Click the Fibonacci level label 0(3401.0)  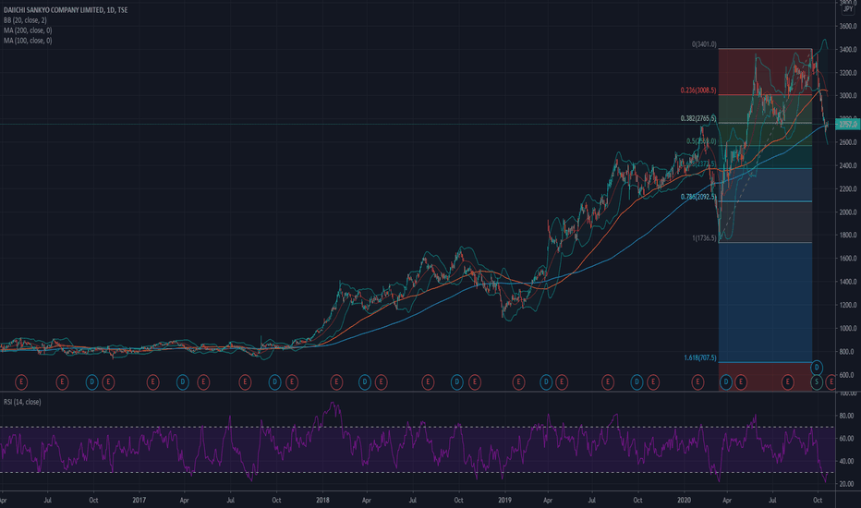704,44
